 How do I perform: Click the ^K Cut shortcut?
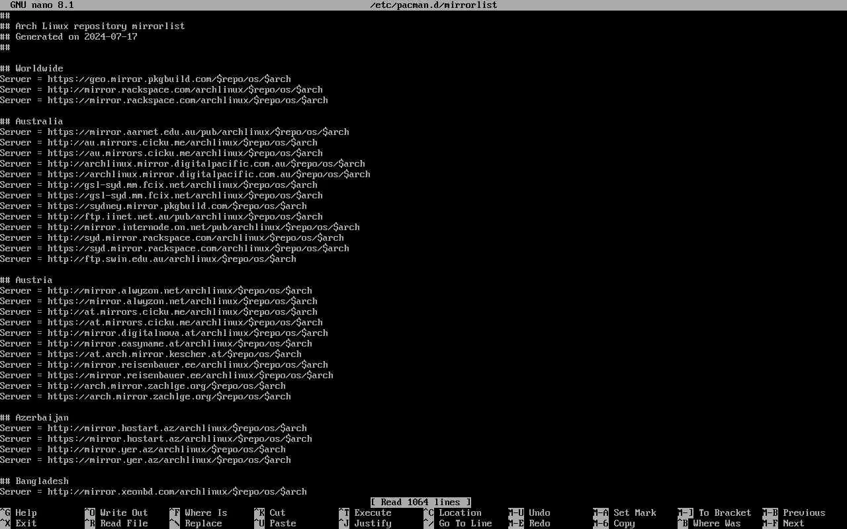(x=270, y=512)
